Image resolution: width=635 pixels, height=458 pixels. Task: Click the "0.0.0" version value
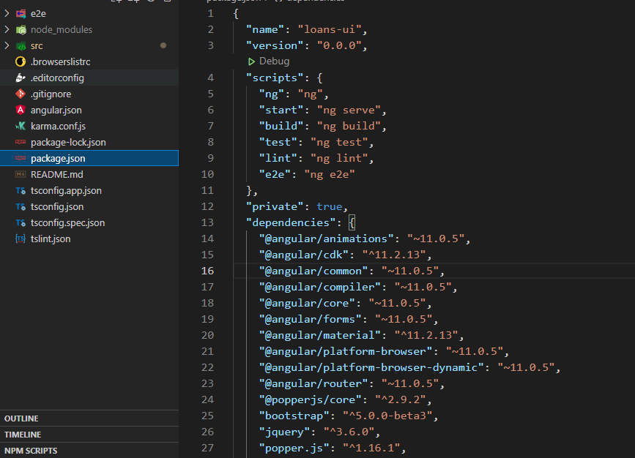tap(339, 45)
